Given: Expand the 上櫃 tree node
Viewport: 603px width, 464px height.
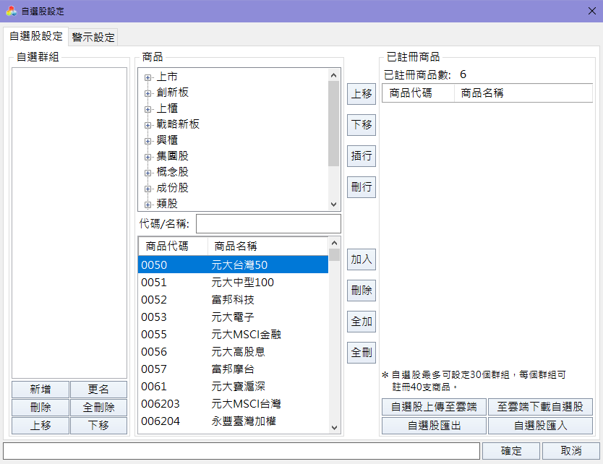Looking at the screenshot, I should pos(147,110).
